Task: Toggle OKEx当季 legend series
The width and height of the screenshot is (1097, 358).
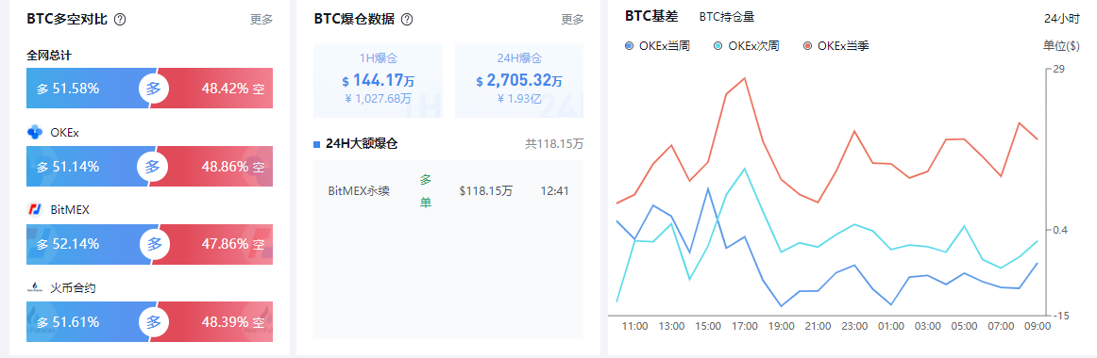Action: pos(836,46)
